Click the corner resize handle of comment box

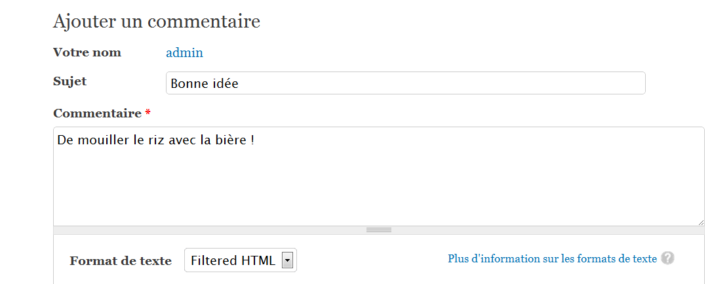click(x=701, y=222)
